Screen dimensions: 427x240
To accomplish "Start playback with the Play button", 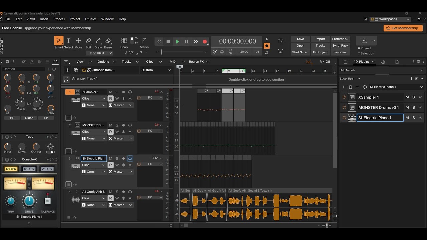I will pos(177,42).
